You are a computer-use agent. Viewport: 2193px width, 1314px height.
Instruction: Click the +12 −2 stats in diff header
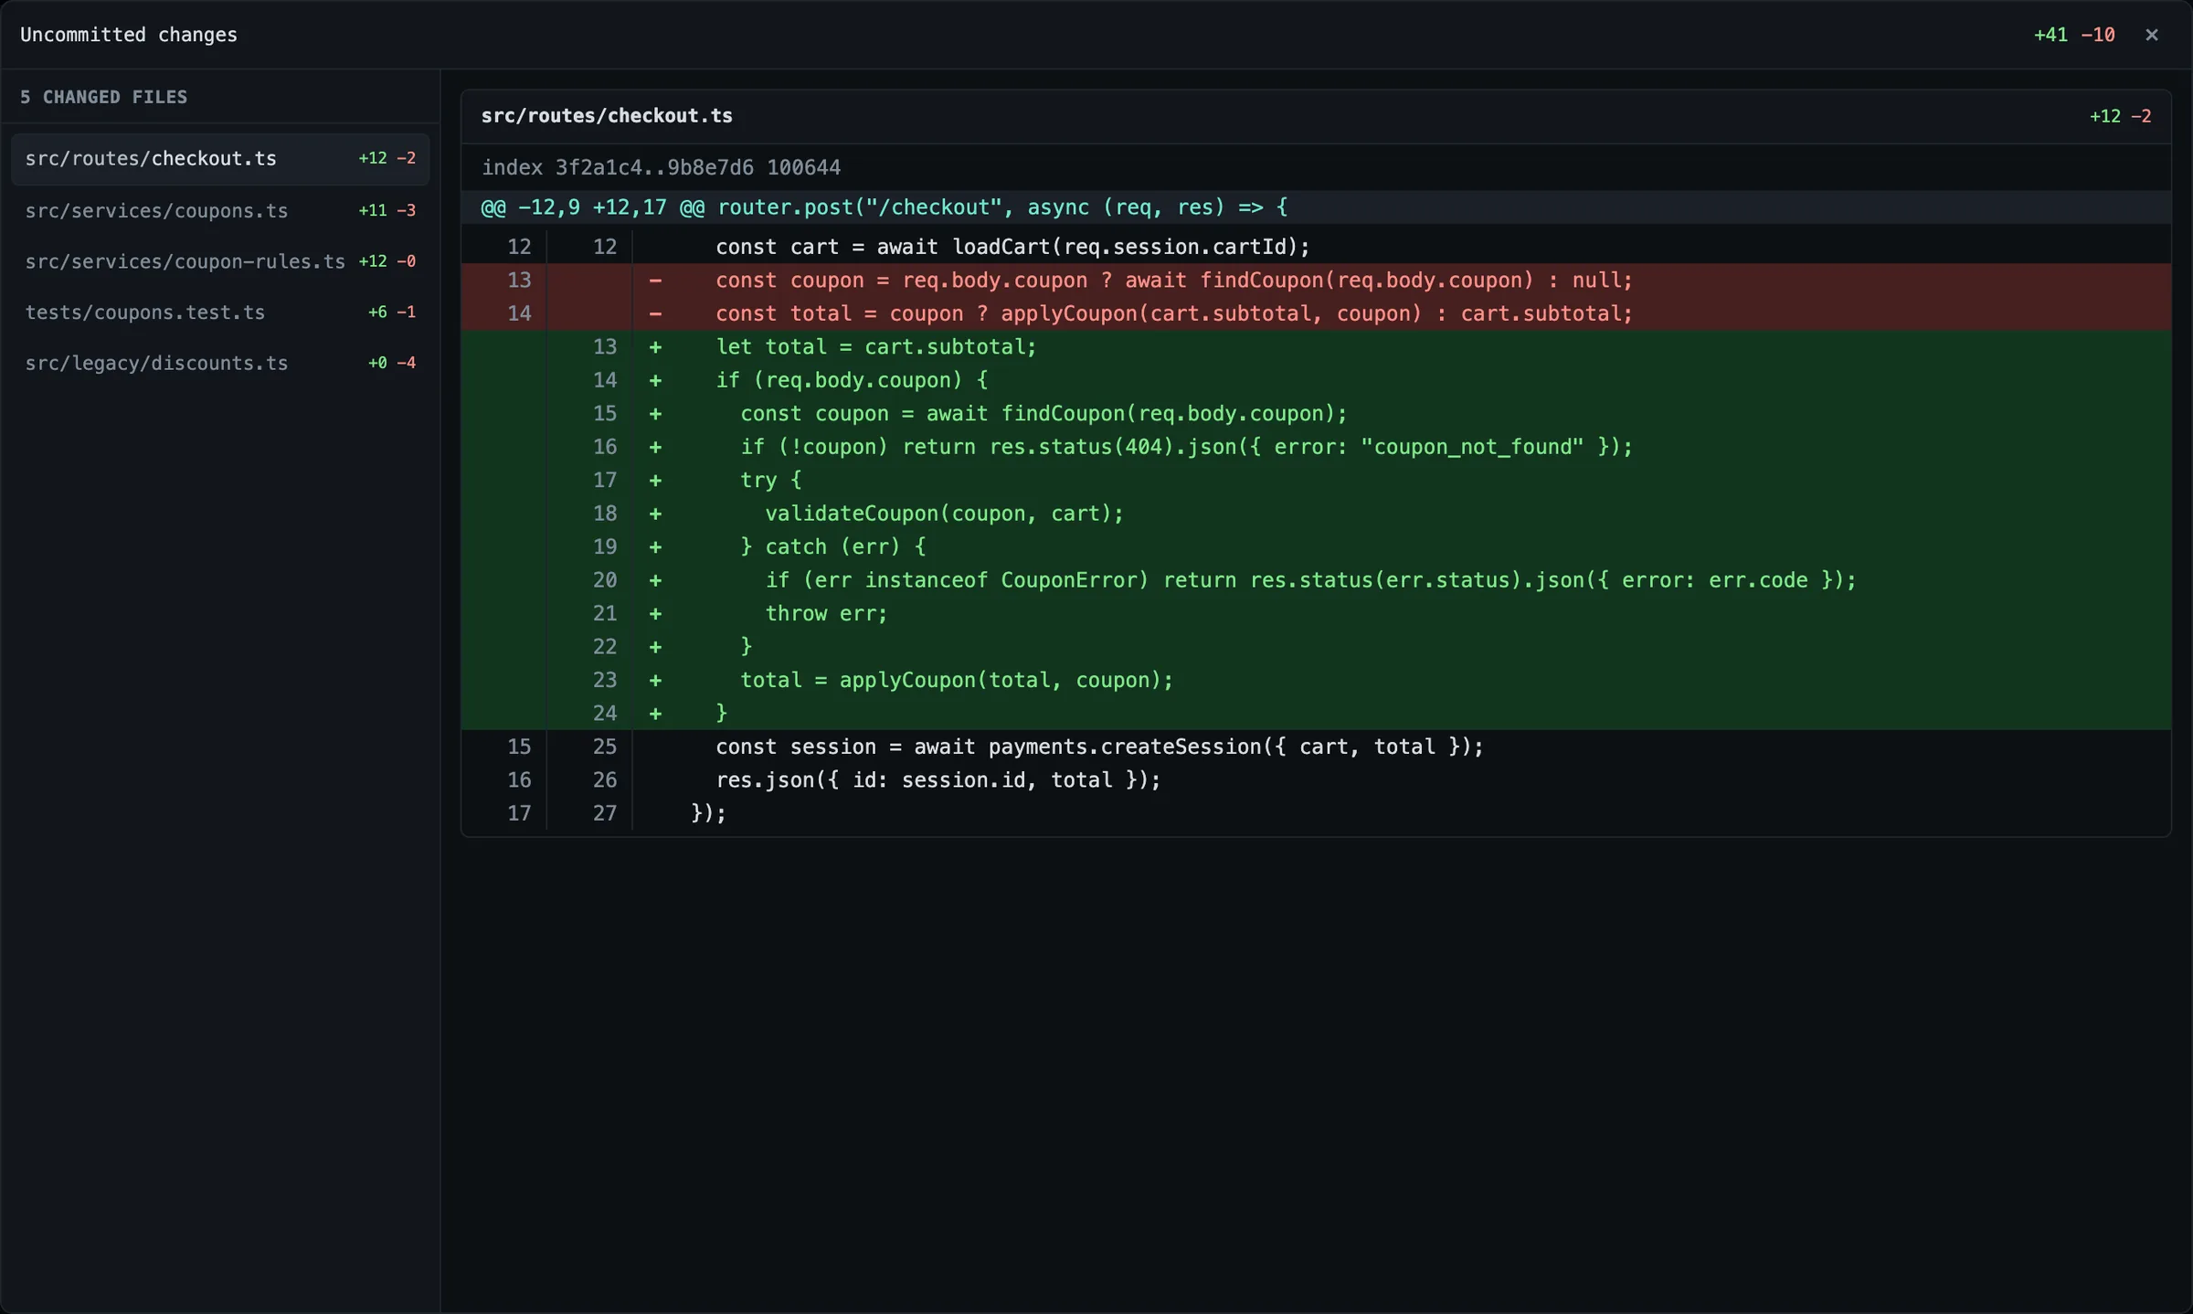[2120, 116]
